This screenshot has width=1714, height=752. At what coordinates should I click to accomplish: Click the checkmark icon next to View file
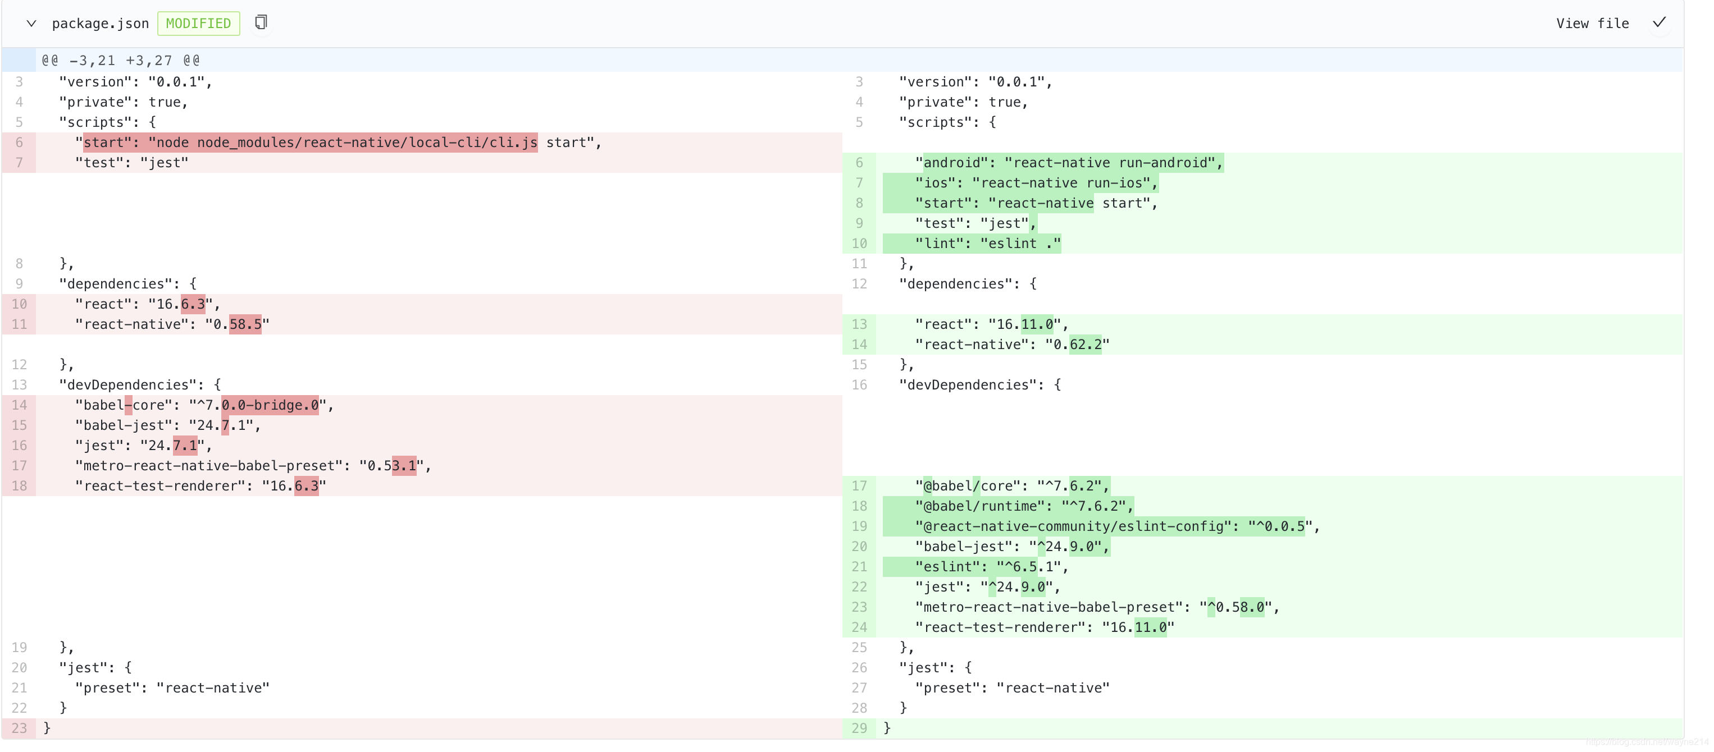click(x=1670, y=22)
